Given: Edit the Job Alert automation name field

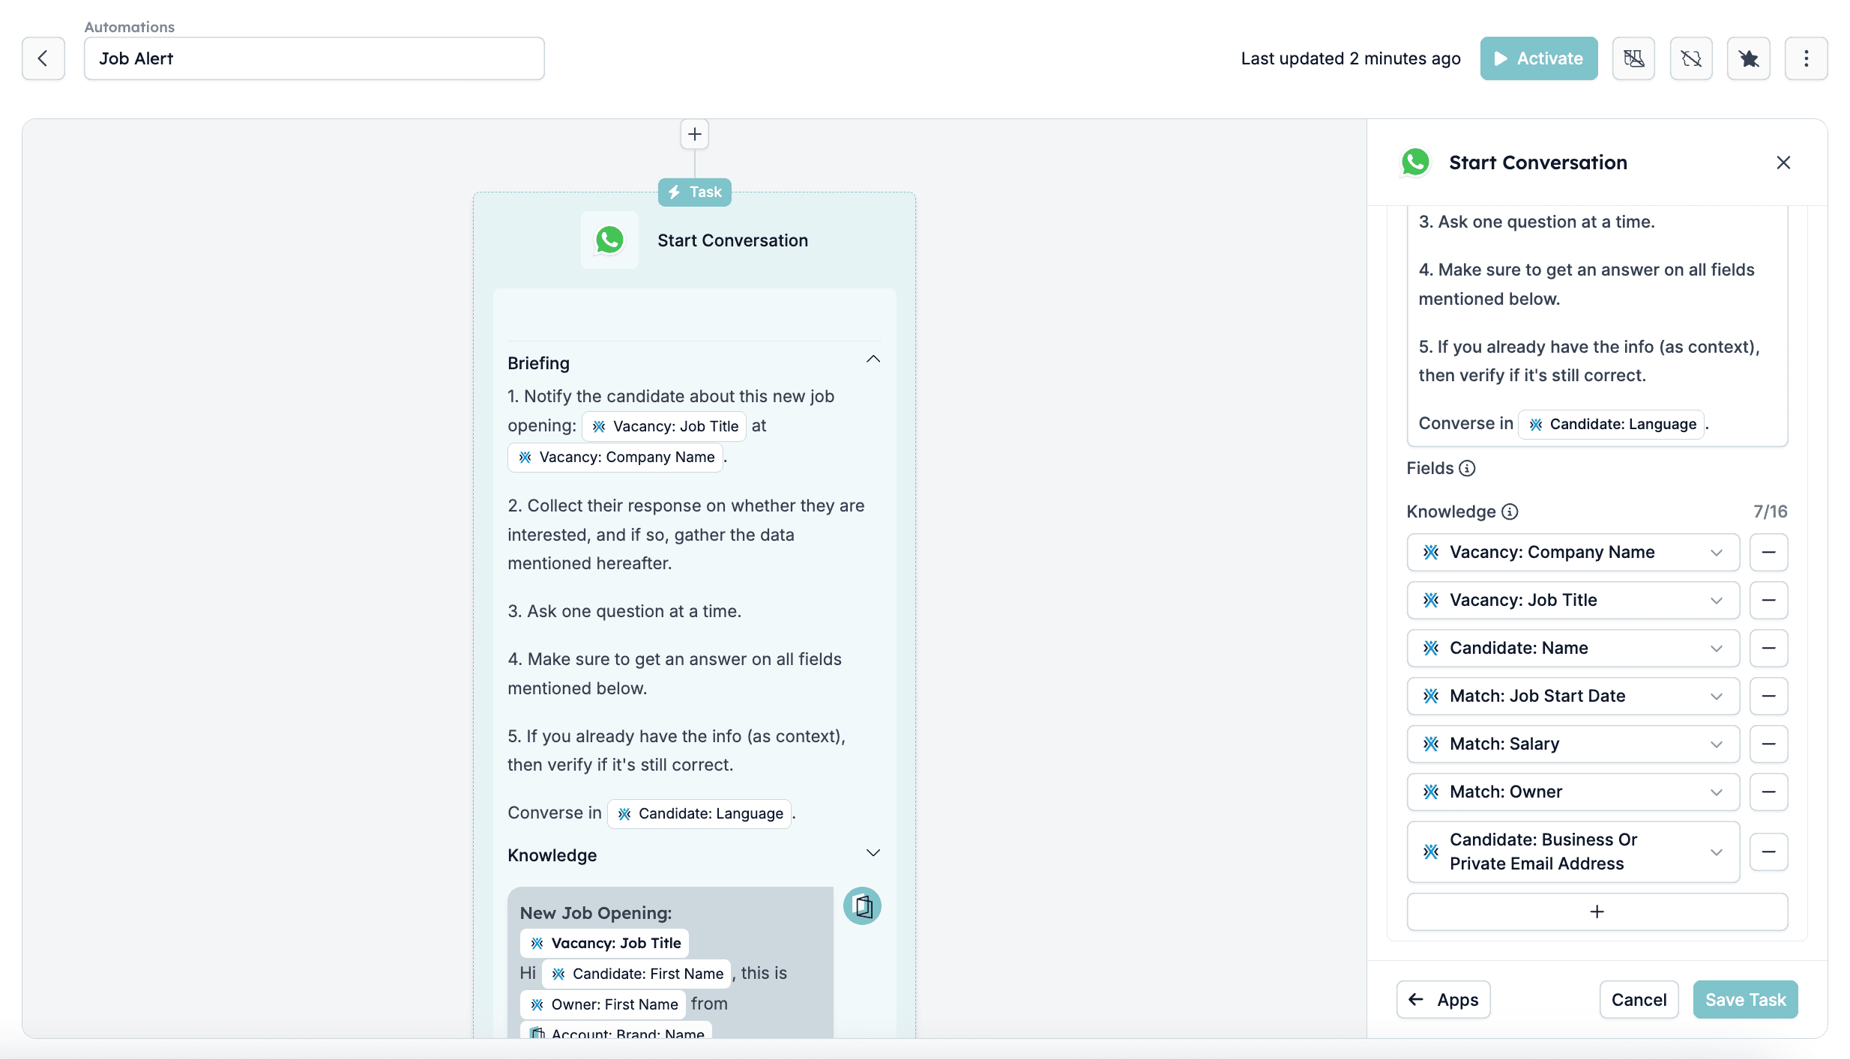Looking at the screenshot, I should [x=314, y=58].
